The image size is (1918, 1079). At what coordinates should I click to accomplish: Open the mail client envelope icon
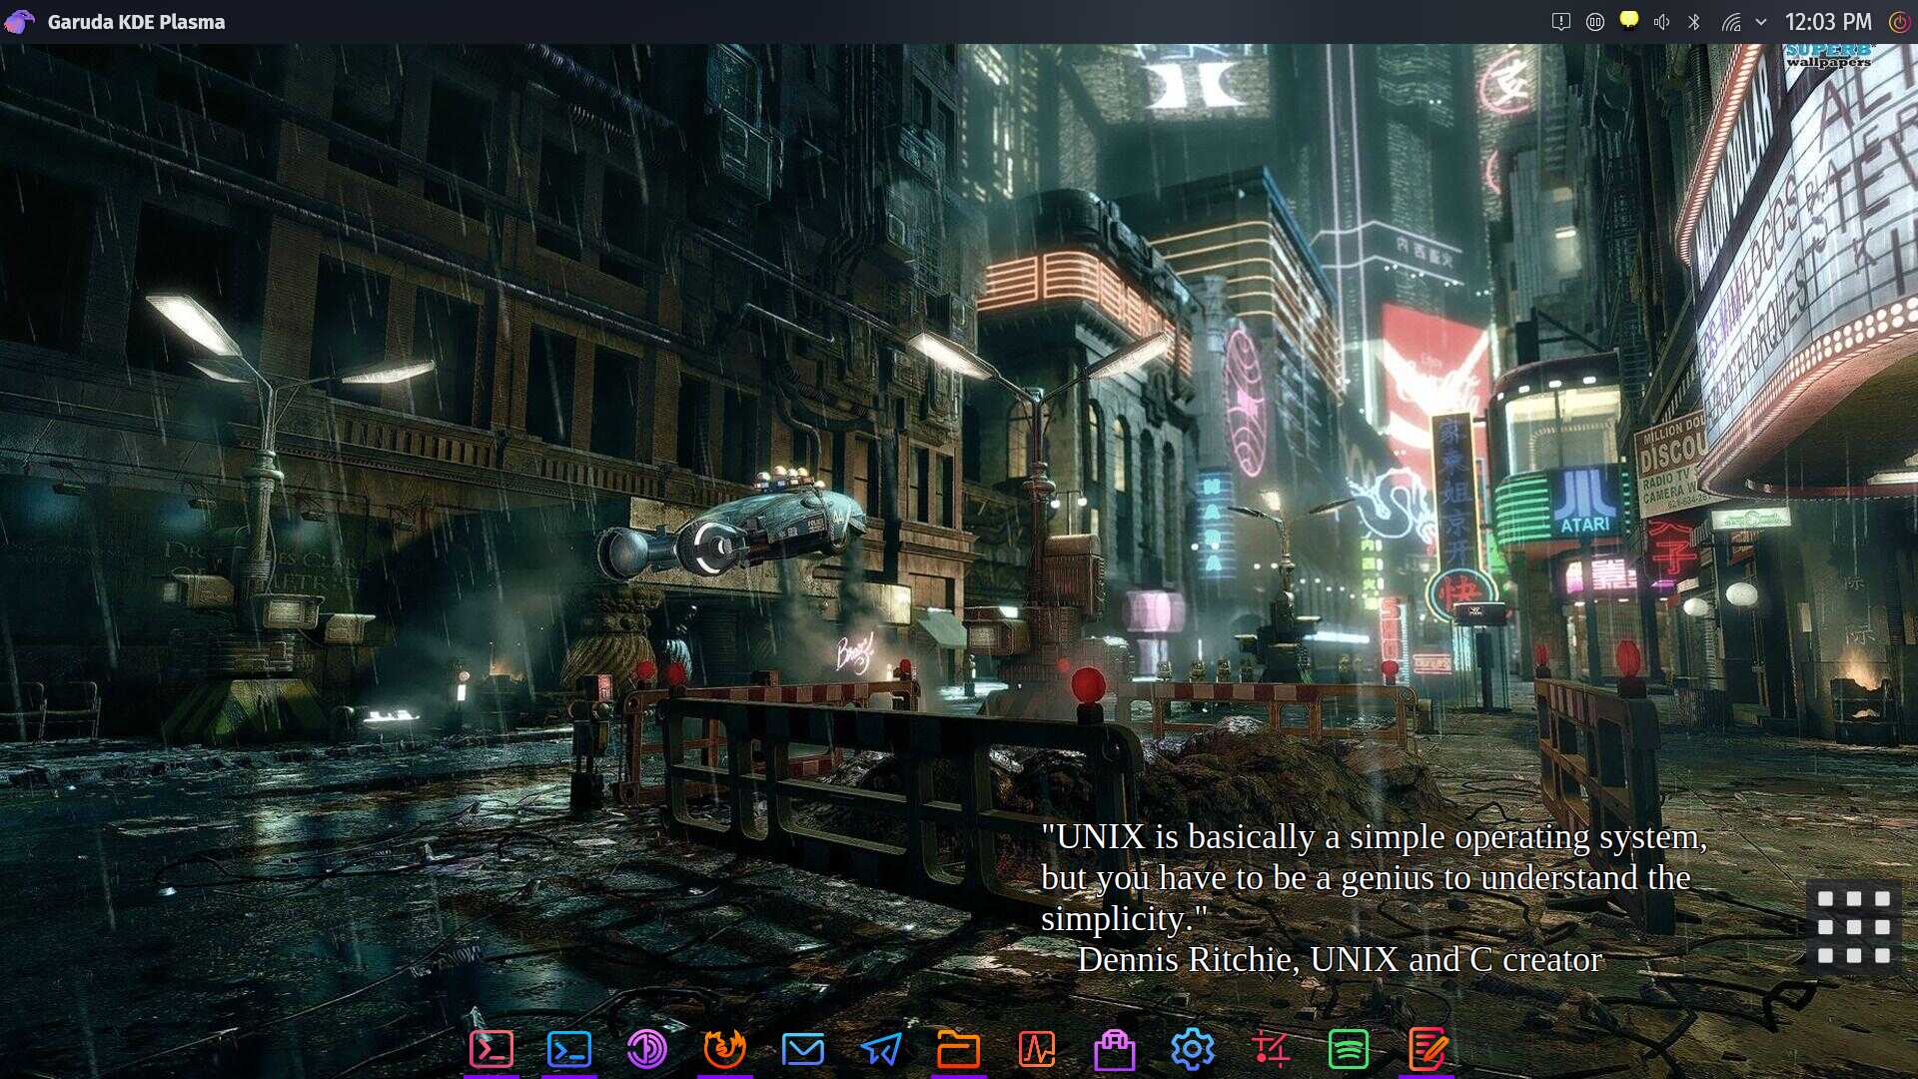(803, 1049)
